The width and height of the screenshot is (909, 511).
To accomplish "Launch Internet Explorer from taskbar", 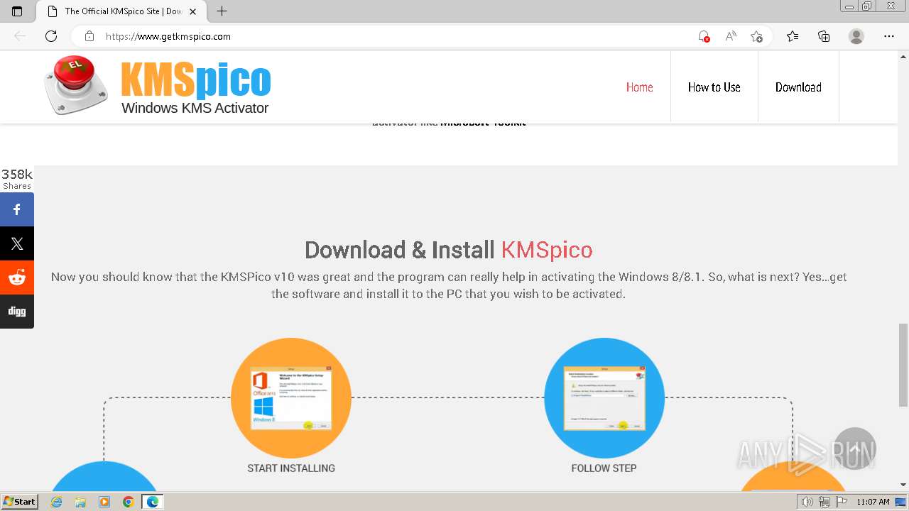I will pyautogui.click(x=57, y=502).
